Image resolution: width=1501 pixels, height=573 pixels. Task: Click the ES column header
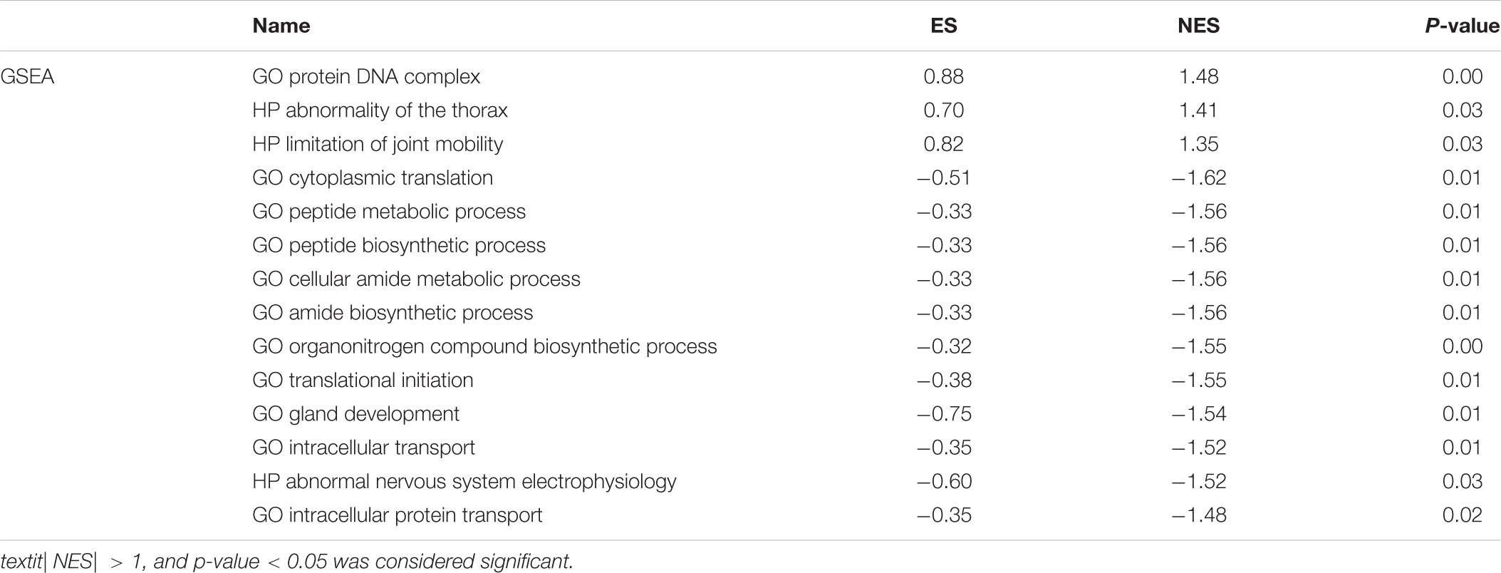943,26
